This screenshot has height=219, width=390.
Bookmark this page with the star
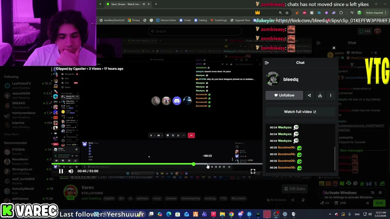[287, 13]
